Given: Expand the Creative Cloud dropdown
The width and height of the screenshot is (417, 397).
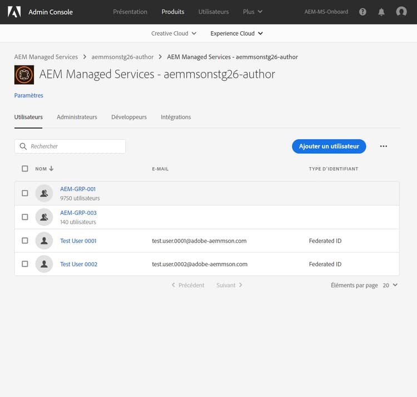Looking at the screenshot, I should tap(174, 33).
